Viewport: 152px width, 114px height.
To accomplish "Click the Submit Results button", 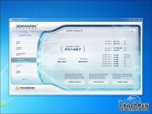I will coord(75,82).
